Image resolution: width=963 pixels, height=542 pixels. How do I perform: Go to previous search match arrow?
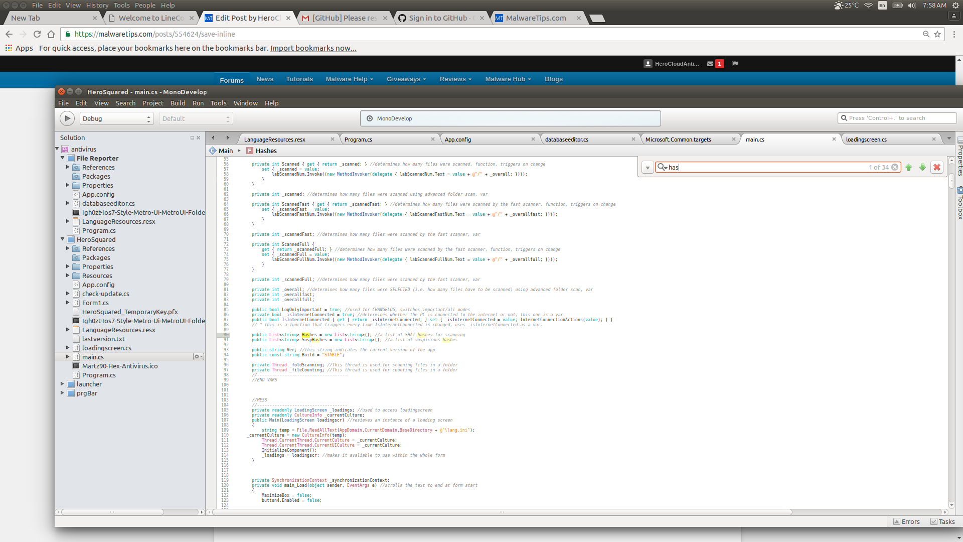[908, 168]
